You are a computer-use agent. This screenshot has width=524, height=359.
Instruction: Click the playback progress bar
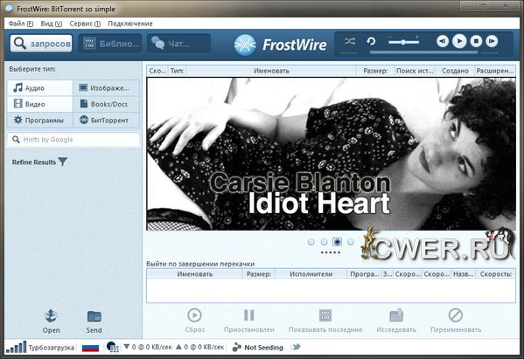pyautogui.click(x=423, y=52)
